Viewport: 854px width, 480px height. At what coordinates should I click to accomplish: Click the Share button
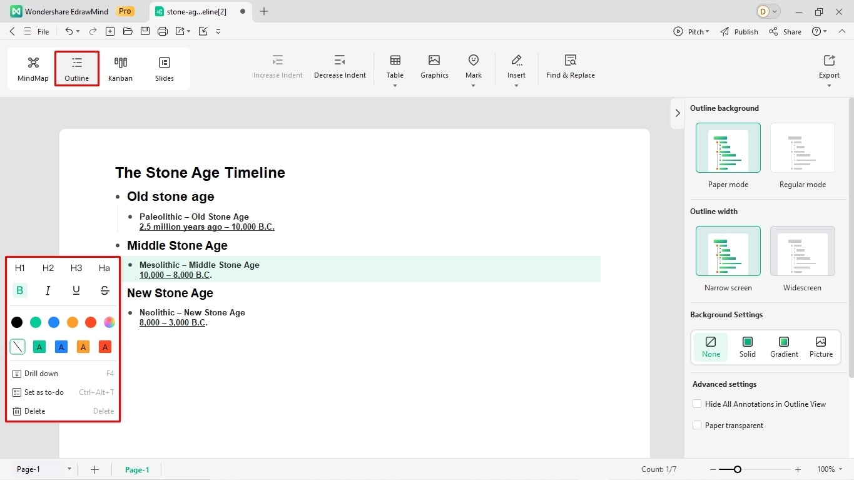785,31
